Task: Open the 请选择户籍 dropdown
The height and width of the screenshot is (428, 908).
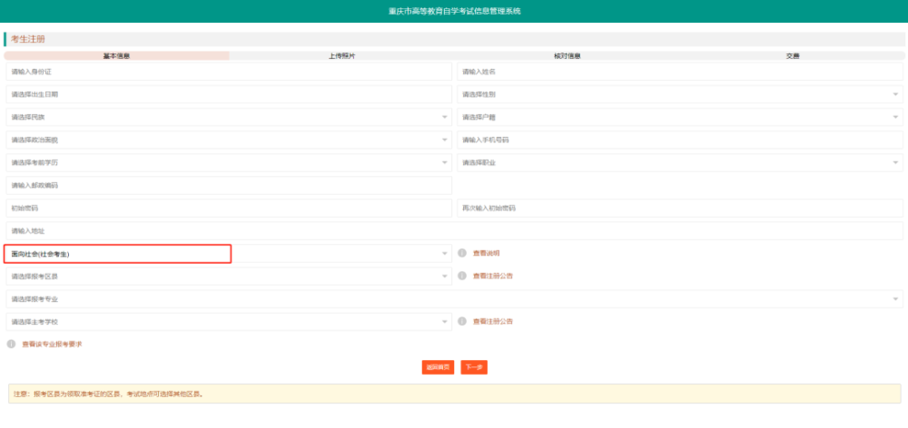Action: [x=680, y=117]
